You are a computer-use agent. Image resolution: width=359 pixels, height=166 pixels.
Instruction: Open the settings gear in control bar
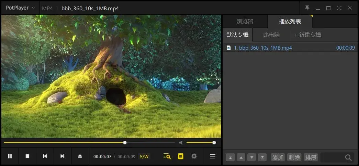pos(194,156)
